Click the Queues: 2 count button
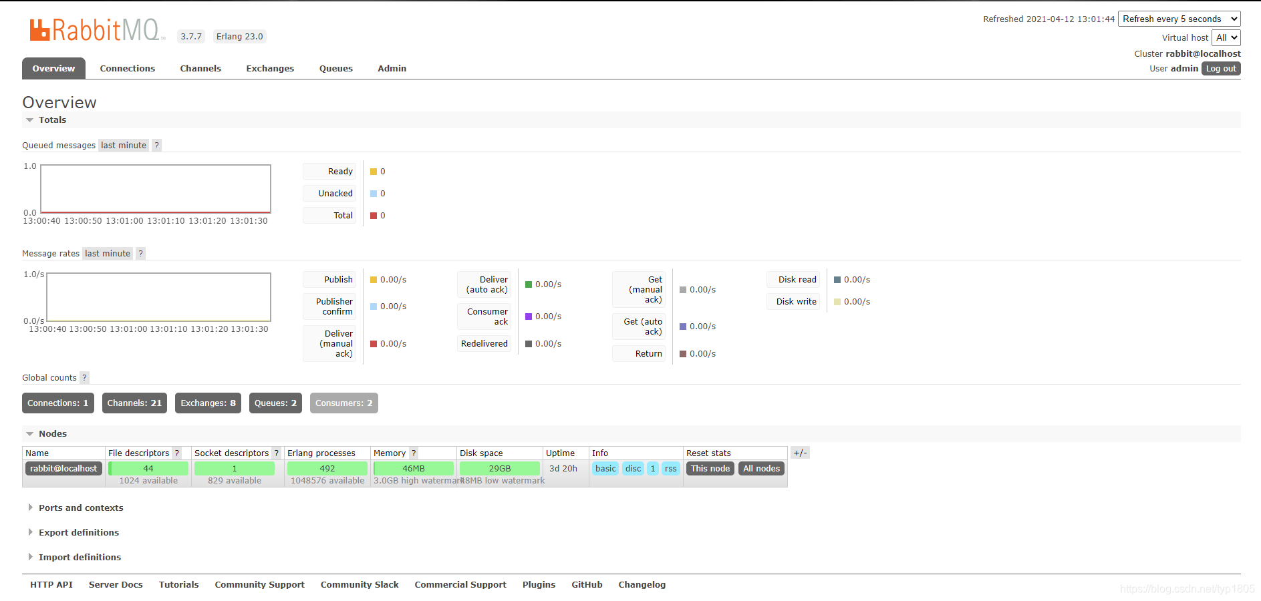Screen dimensions: 1261x601 point(275,403)
